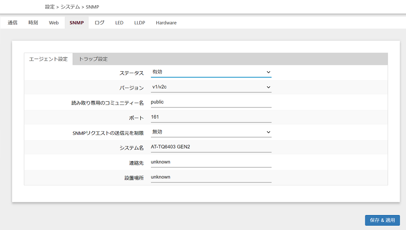
Task: Open the 通信 tab
Action: [x=13, y=23]
